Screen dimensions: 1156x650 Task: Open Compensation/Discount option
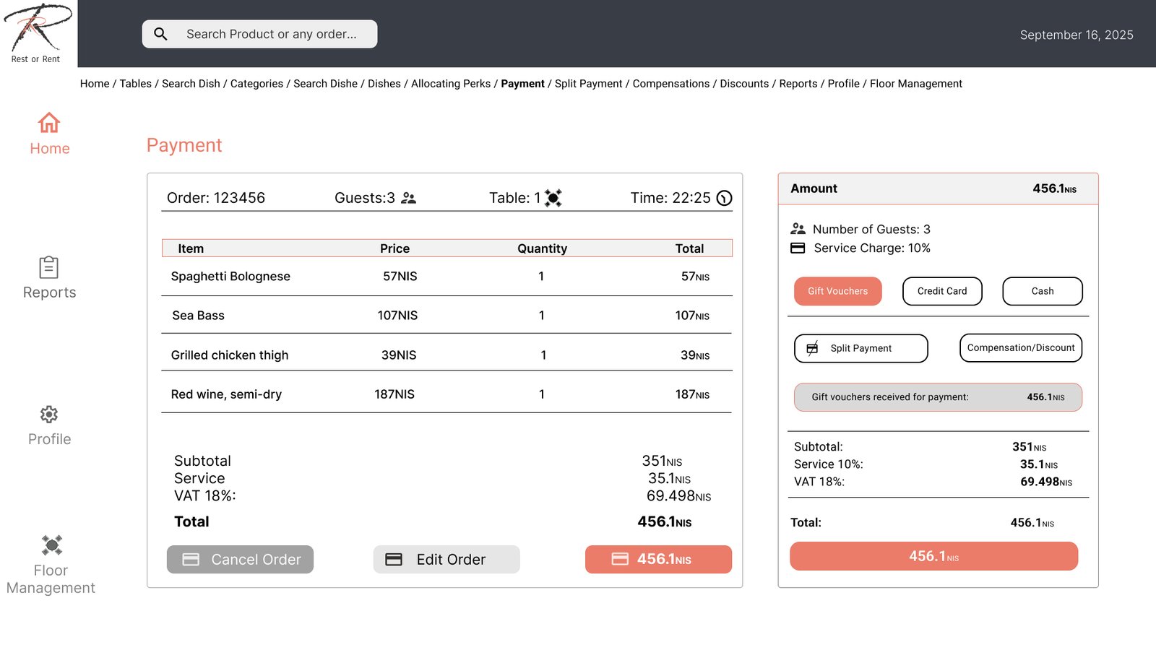(1020, 348)
